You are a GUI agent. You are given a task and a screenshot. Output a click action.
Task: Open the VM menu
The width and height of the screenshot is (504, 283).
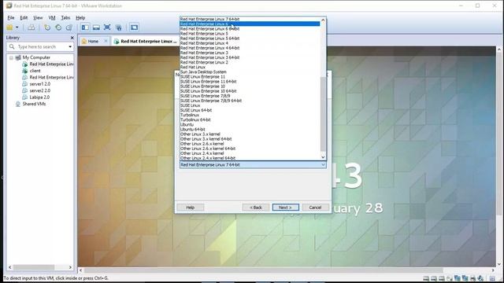coord(52,17)
